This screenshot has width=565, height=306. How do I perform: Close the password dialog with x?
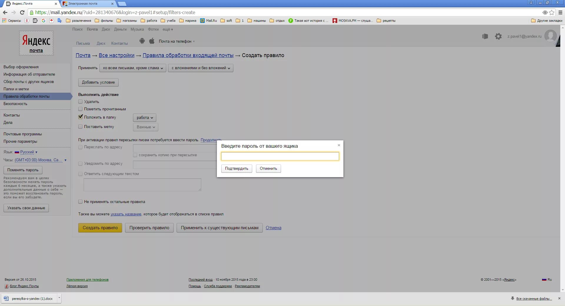[339, 145]
